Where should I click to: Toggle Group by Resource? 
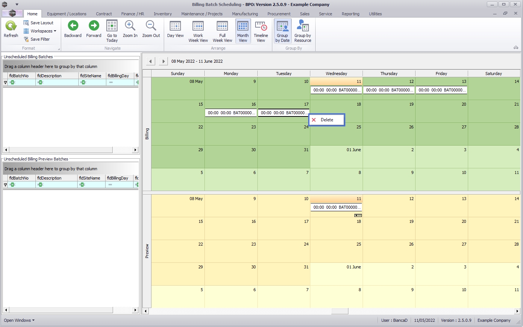pyautogui.click(x=303, y=31)
